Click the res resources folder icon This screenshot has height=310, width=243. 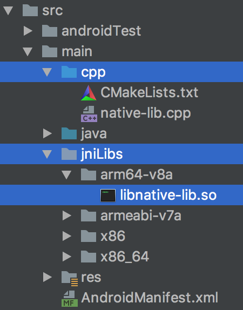pos(70,278)
